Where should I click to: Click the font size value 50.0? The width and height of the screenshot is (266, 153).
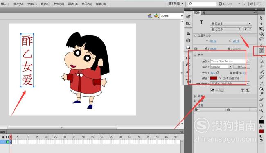point(213,73)
